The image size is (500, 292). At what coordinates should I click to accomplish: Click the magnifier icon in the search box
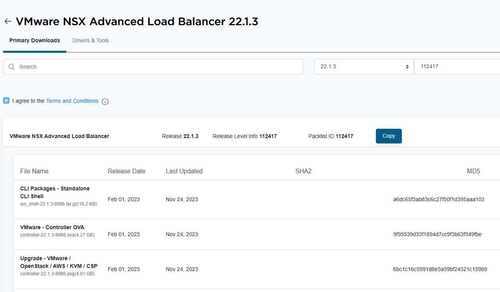(x=12, y=67)
